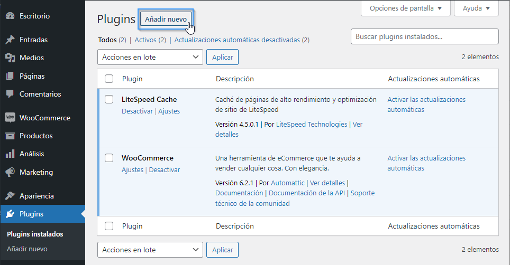Go to Medios menu item
510x265 pixels.
coord(32,58)
